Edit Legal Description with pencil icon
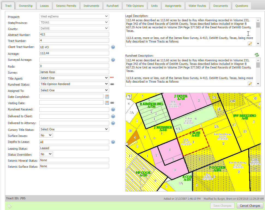Screen dimensions: 265x210 250,43
